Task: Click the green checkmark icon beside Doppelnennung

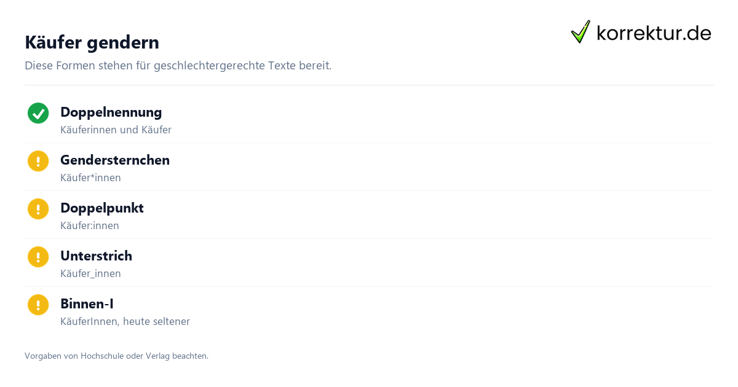Action: [38, 113]
